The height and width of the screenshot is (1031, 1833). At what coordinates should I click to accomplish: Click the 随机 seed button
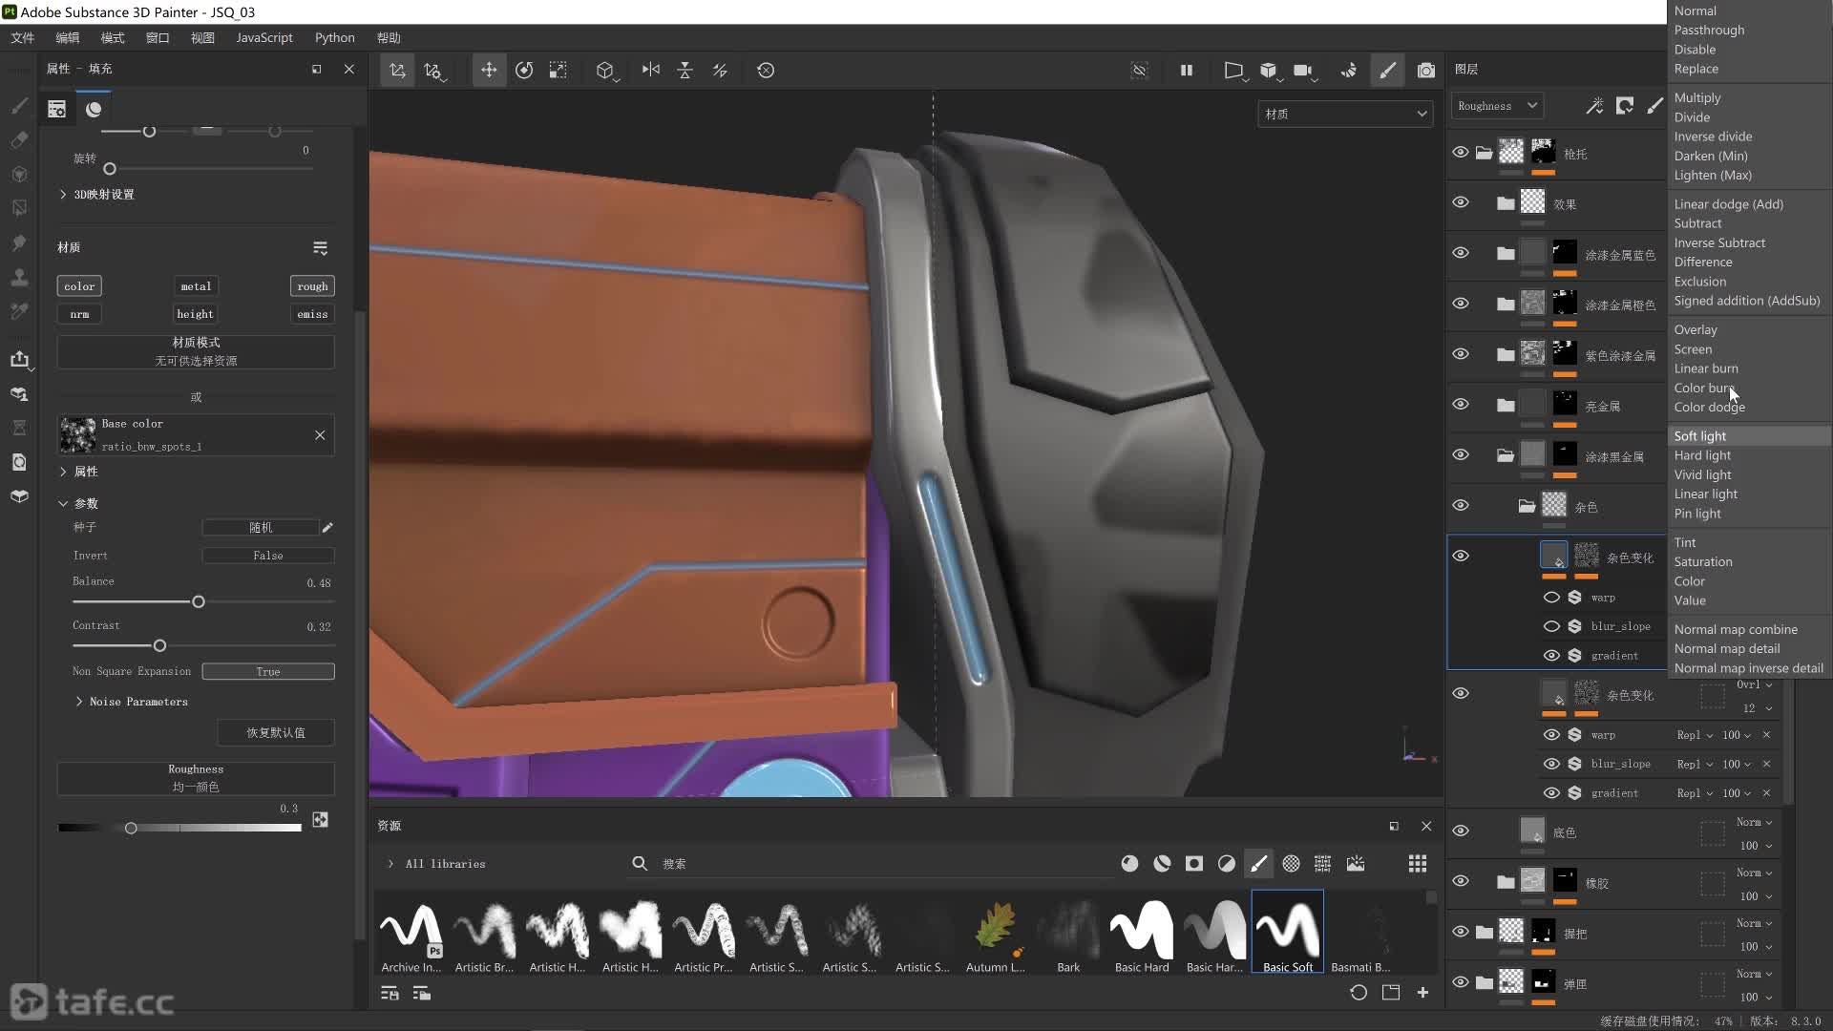[261, 527]
